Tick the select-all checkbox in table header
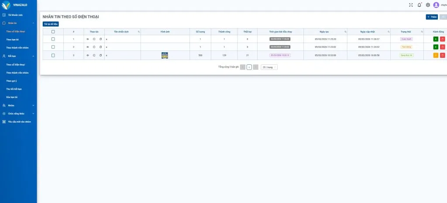This screenshot has width=447, height=203. (53, 32)
